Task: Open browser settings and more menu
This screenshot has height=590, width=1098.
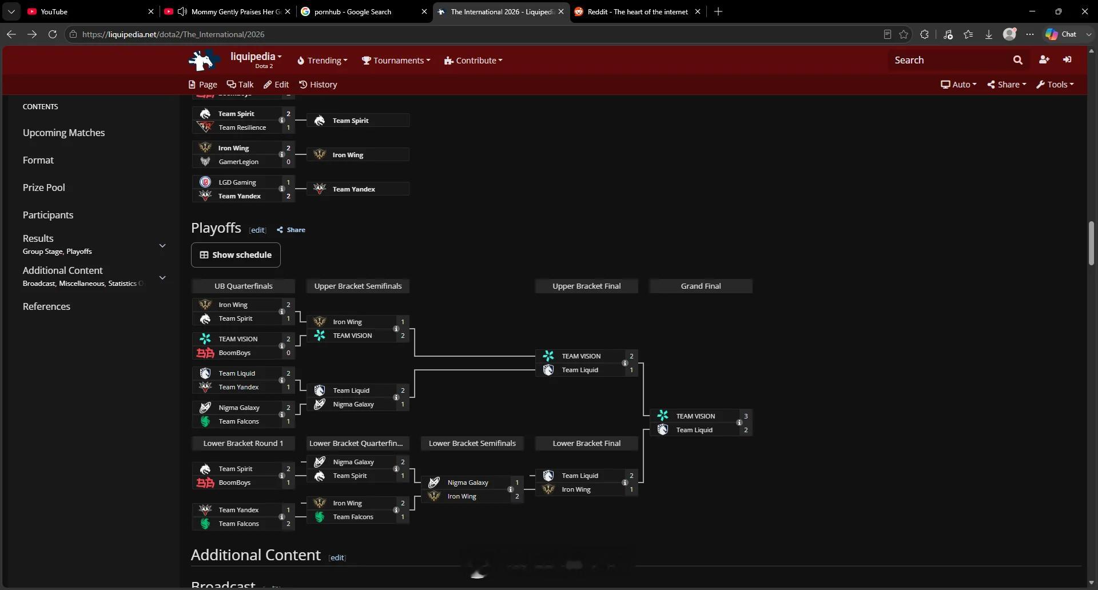Action: 1030,34
